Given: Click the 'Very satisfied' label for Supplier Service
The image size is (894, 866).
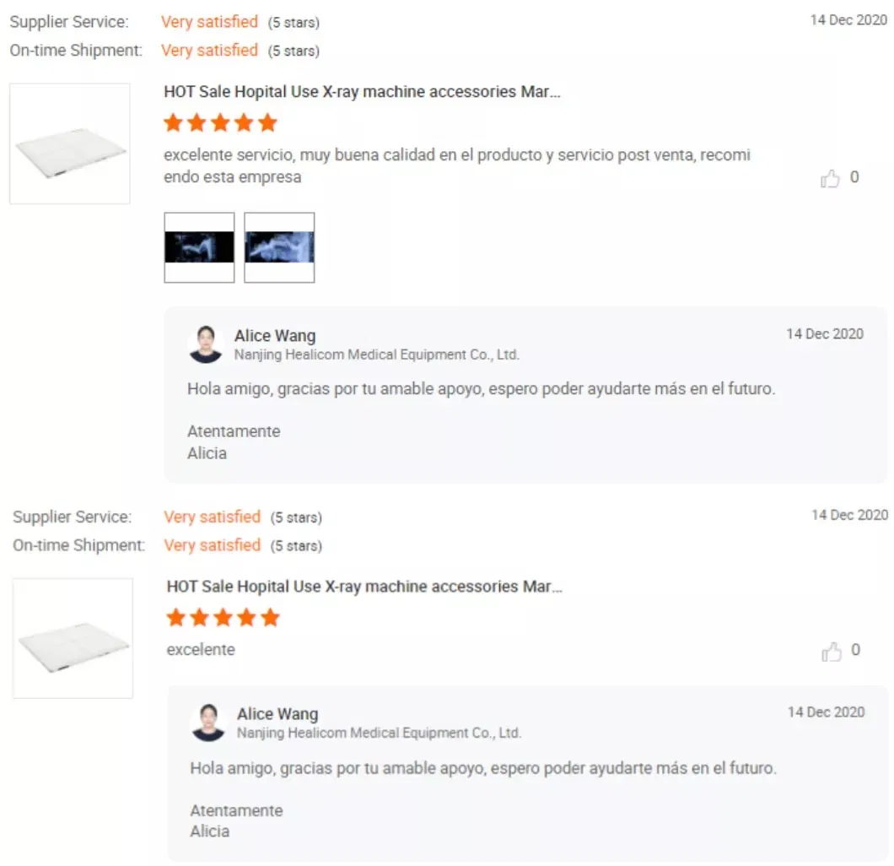Looking at the screenshot, I should (x=209, y=22).
